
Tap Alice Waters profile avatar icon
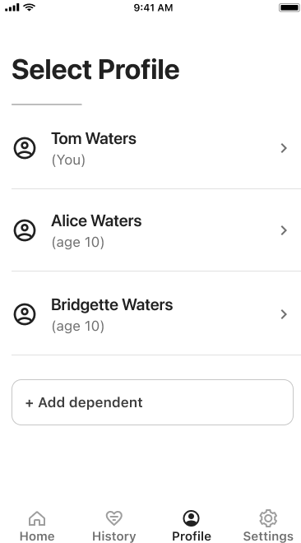pos(25,230)
